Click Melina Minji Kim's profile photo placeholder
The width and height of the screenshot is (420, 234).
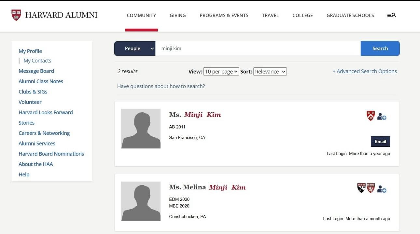click(x=141, y=201)
